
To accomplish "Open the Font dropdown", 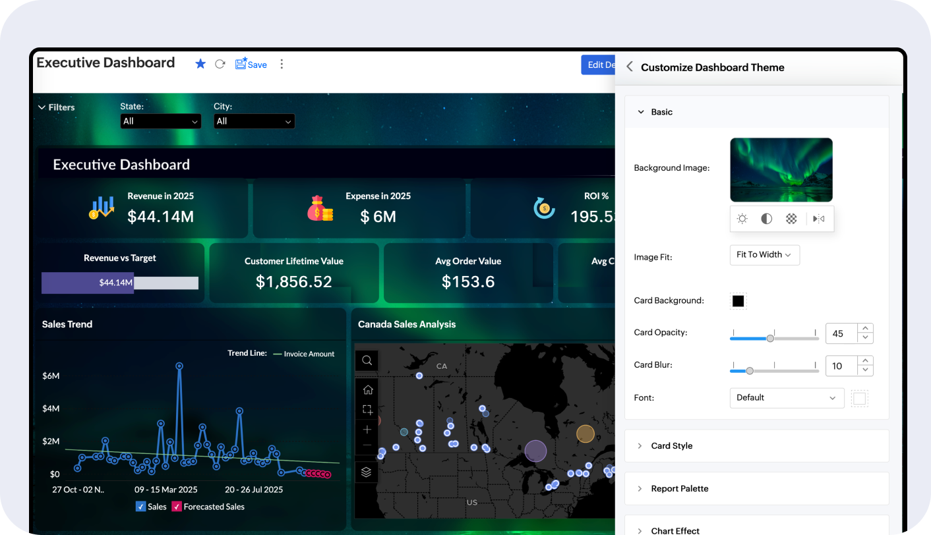I will [x=787, y=398].
